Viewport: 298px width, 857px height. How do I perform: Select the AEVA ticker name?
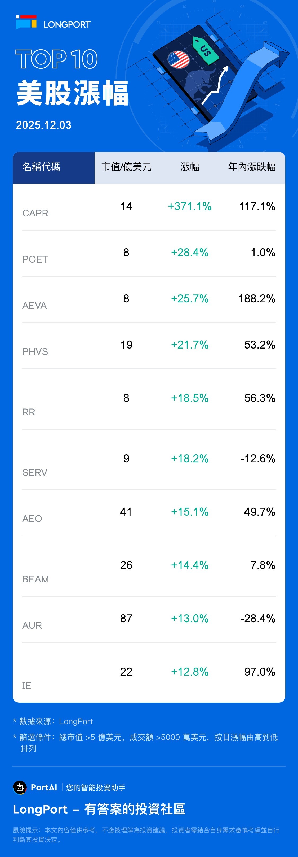pyautogui.click(x=34, y=305)
